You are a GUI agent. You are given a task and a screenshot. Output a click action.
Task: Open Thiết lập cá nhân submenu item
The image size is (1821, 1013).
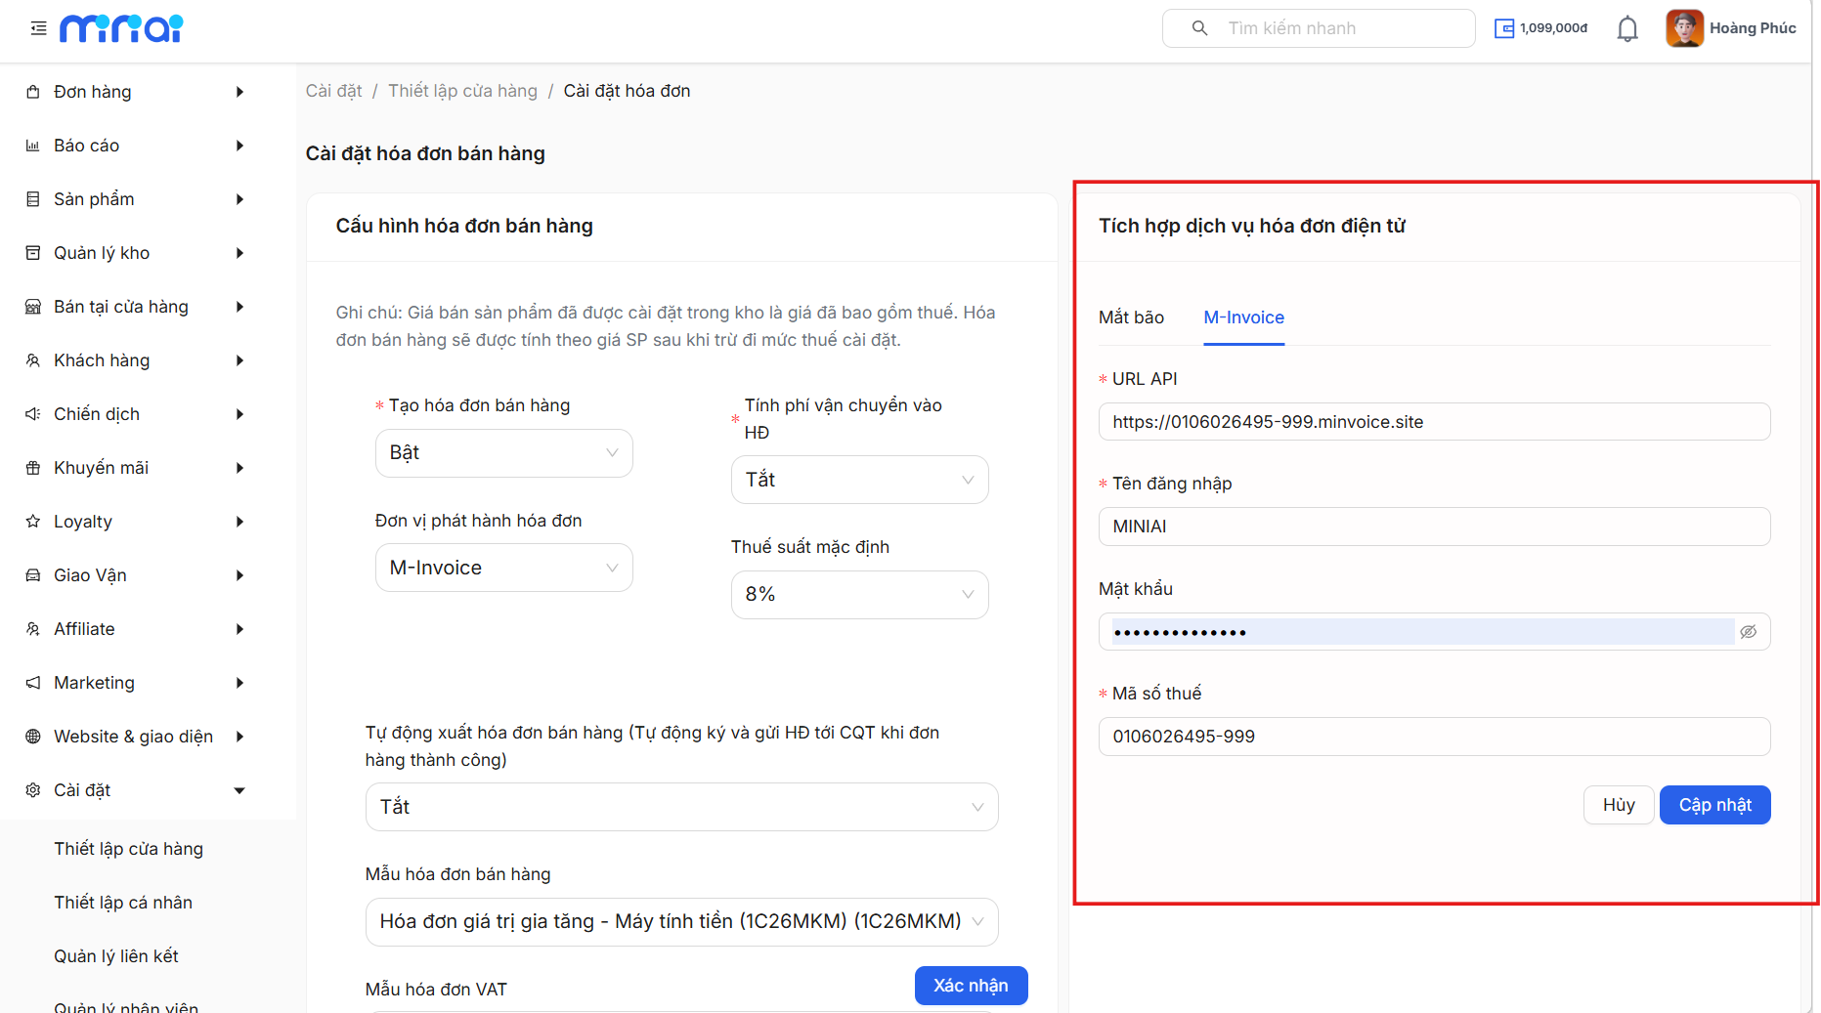(123, 903)
